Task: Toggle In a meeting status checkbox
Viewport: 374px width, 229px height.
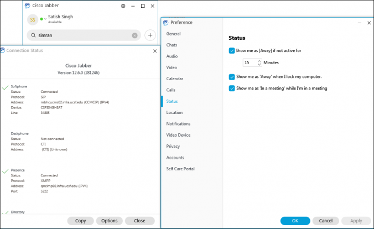Action: pyautogui.click(x=232, y=89)
